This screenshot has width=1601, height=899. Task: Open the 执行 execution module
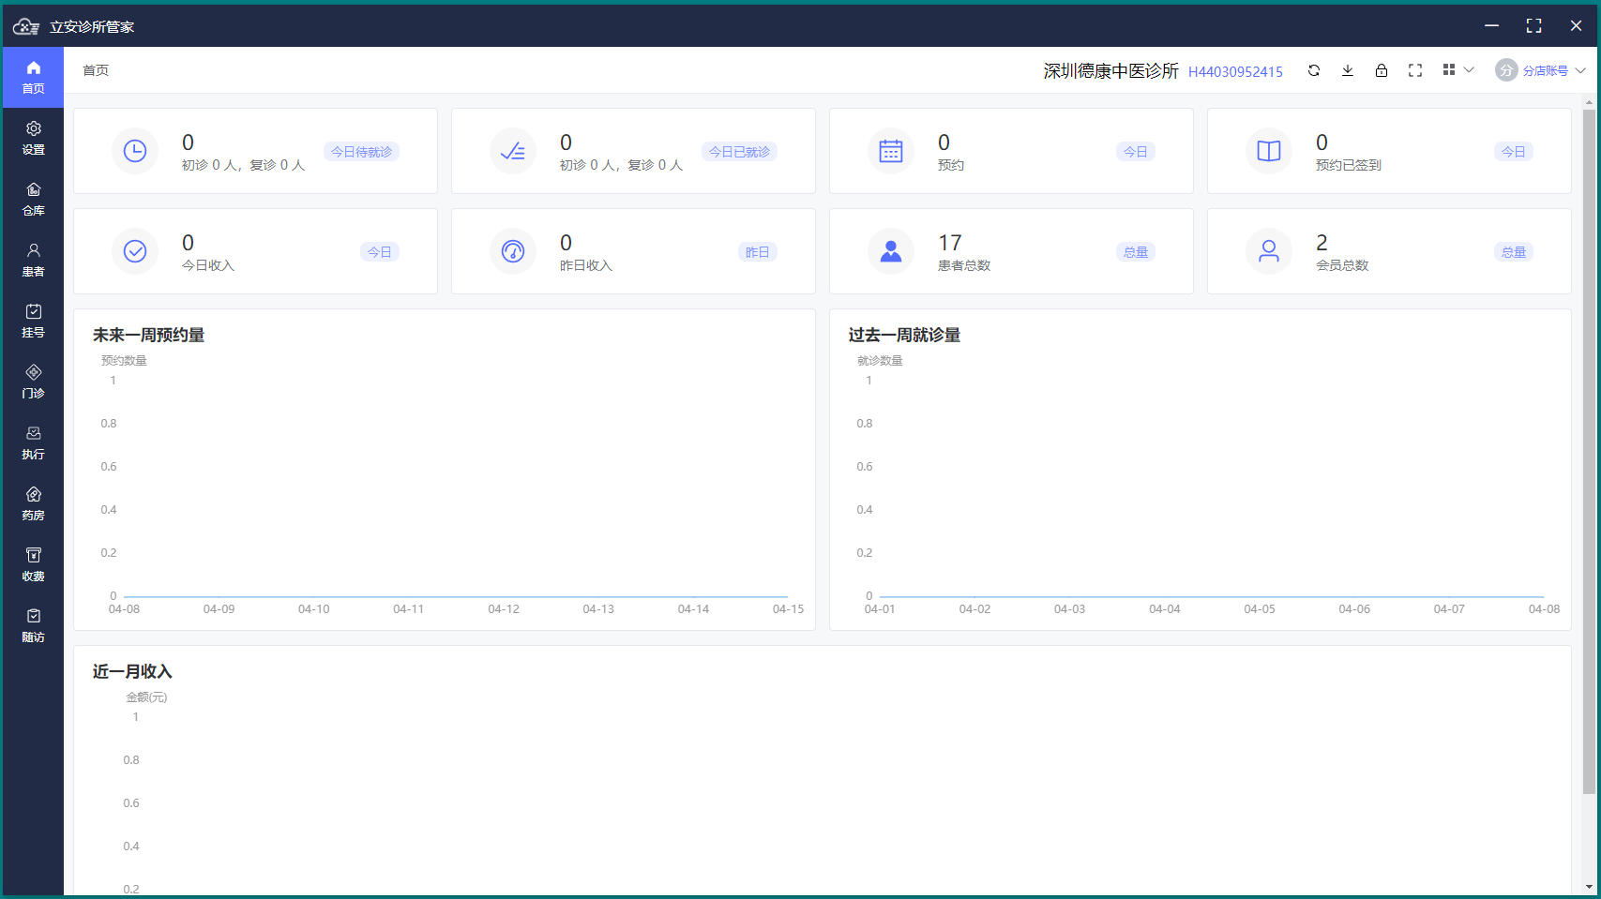[x=33, y=442]
